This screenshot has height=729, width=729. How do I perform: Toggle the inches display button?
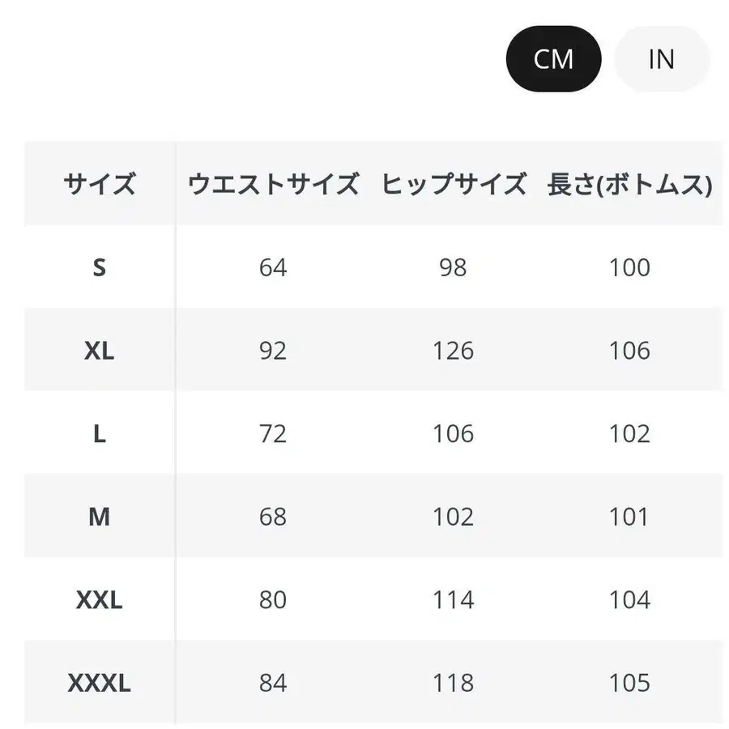coord(661,59)
